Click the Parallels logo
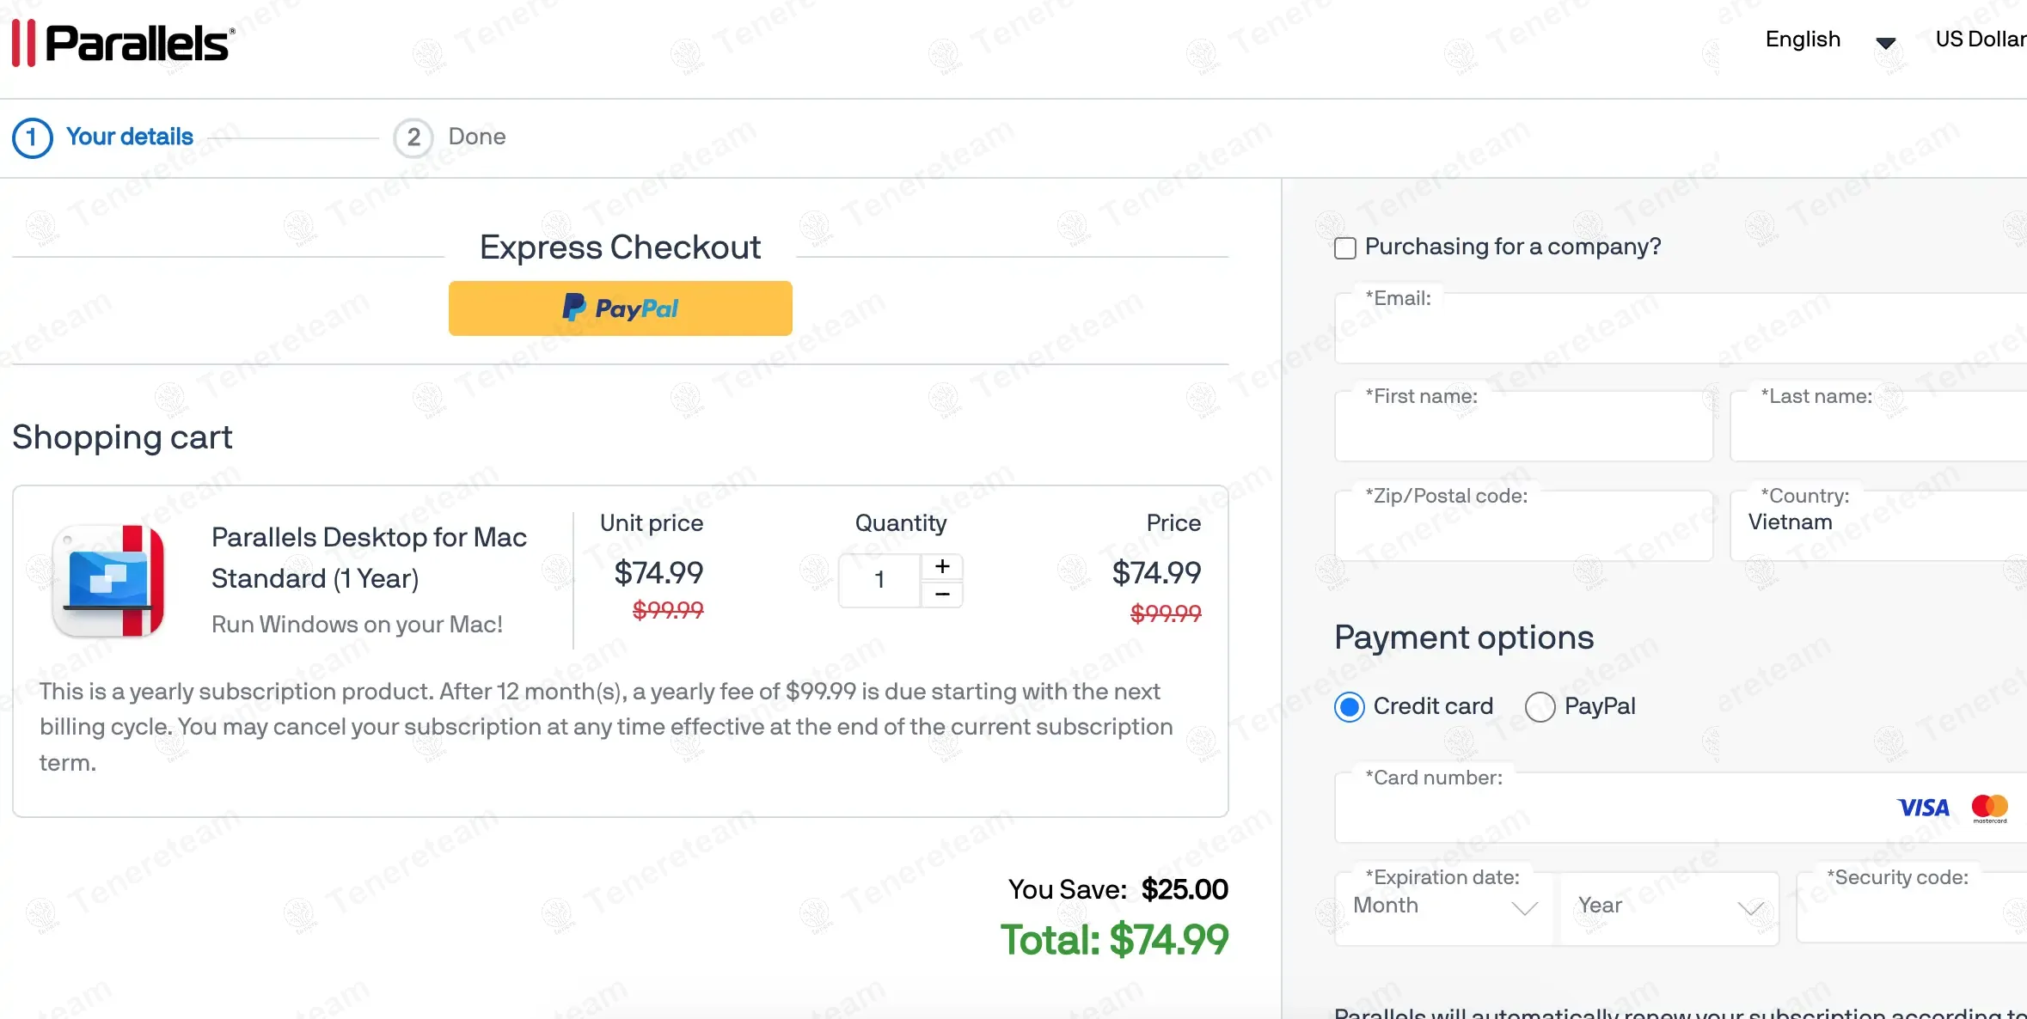Viewport: 2027px width, 1019px height. [124, 43]
